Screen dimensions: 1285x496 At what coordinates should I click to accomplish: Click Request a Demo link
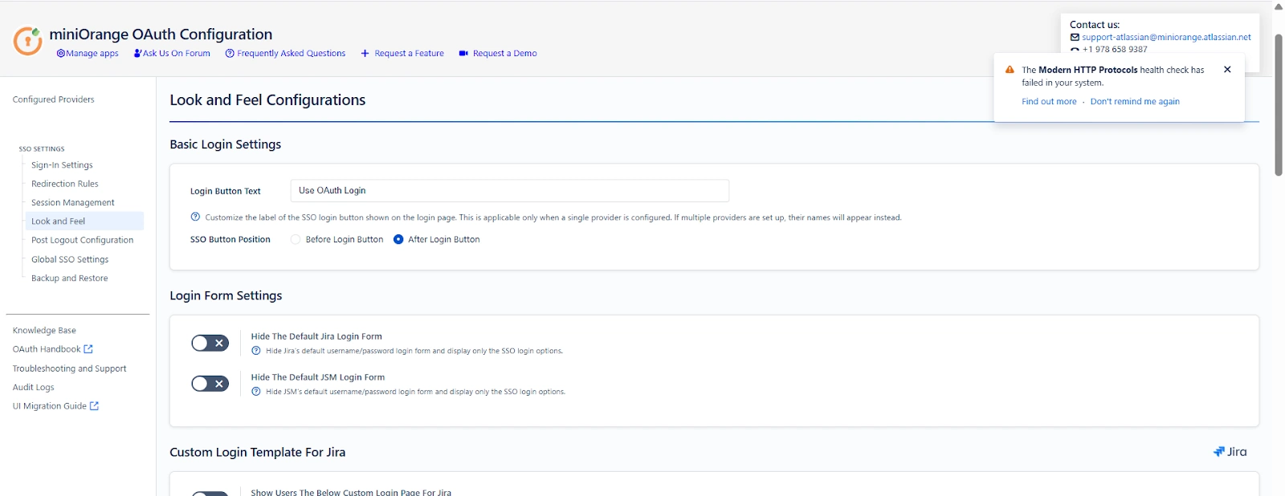click(x=498, y=54)
